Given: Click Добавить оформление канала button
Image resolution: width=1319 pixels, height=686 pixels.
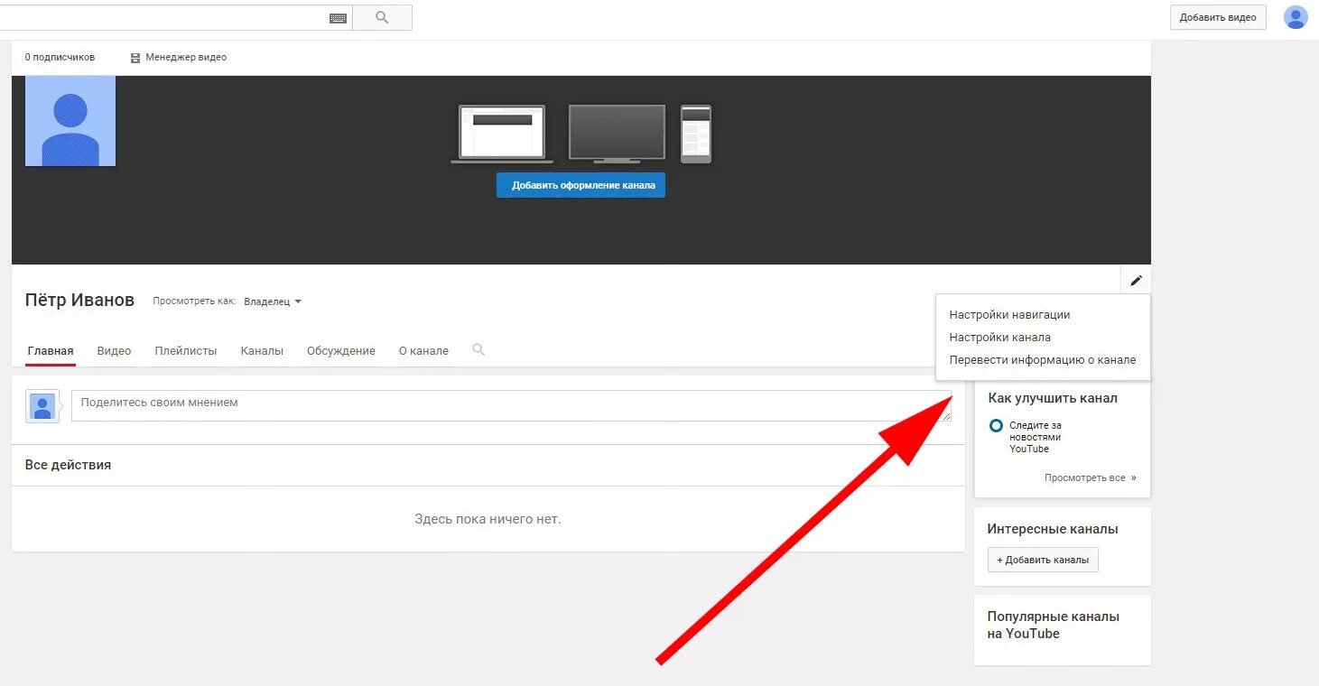Looking at the screenshot, I should click(x=581, y=185).
